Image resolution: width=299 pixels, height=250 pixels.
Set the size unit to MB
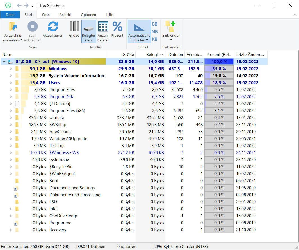(155, 32)
